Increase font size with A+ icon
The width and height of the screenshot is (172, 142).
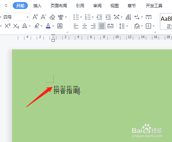(35, 17)
